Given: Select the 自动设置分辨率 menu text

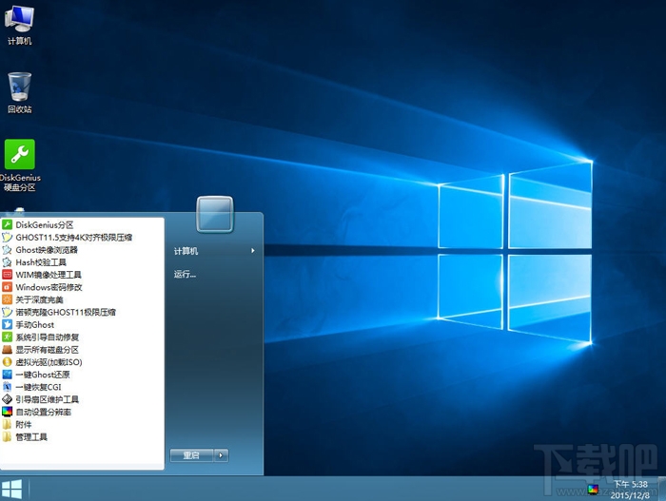Looking at the screenshot, I should click(44, 412).
